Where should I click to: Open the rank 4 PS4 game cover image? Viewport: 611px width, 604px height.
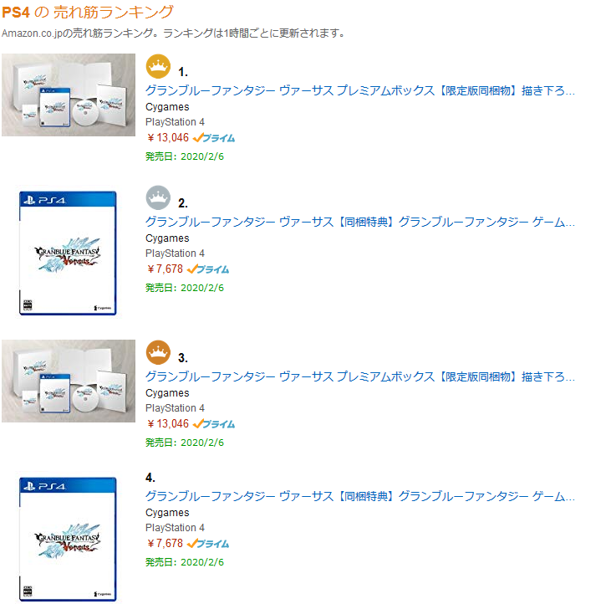[68, 540]
